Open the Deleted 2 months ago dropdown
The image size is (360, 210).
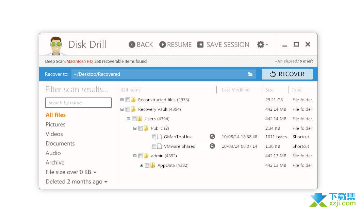[77, 181]
